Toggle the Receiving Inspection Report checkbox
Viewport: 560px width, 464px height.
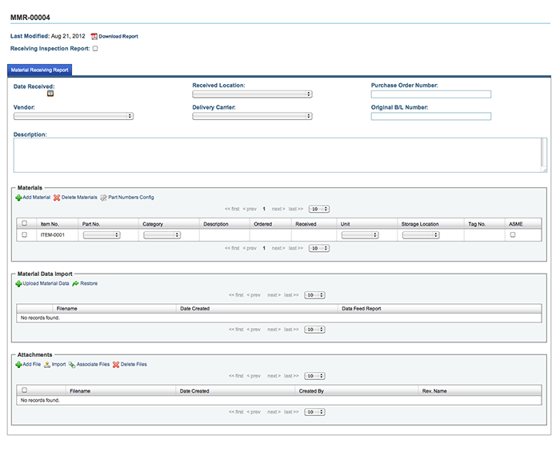pyautogui.click(x=95, y=49)
